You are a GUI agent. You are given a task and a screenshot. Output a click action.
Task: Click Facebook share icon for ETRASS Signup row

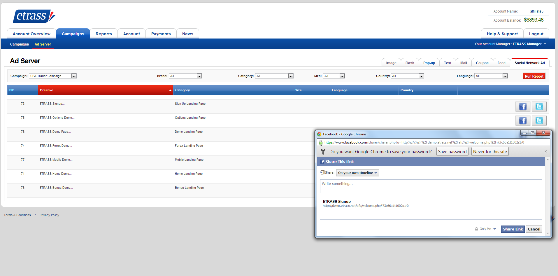click(522, 106)
